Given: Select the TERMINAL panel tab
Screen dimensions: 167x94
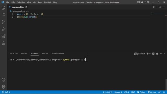Looking at the screenshot, I should pos(35,54).
